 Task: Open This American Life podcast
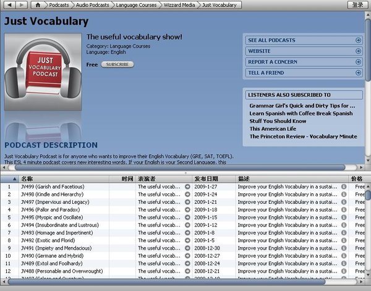[x=273, y=129]
